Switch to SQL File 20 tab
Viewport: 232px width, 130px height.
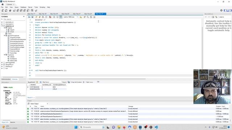(65, 14)
